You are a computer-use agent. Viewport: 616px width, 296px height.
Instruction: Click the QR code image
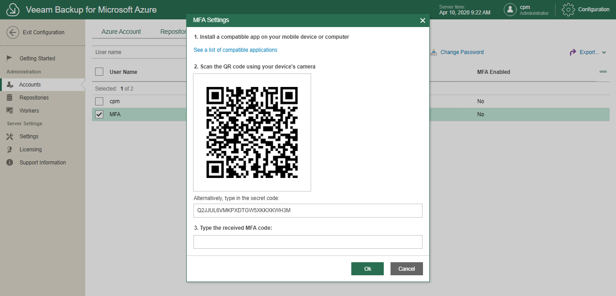pyautogui.click(x=252, y=132)
